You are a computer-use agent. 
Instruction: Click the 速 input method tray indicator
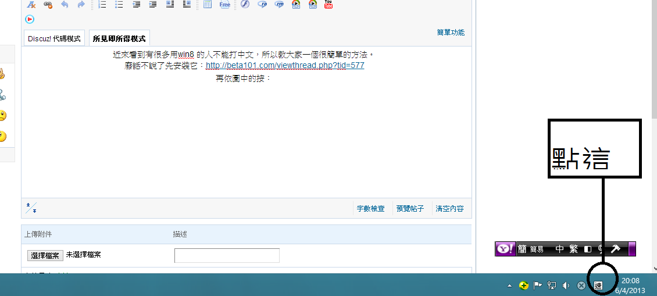point(598,286)
